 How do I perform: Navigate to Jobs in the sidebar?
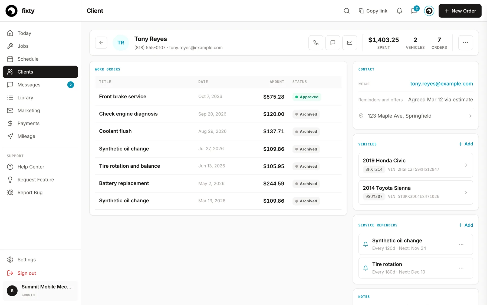(40, 46)
